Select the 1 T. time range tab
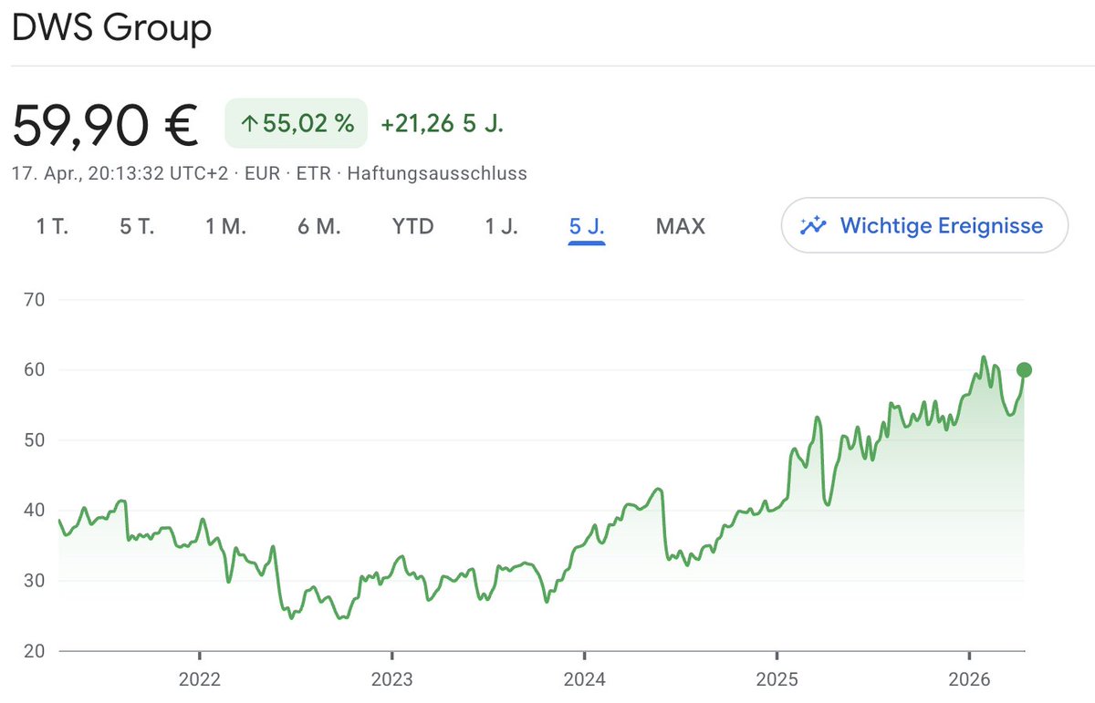The image size is (1095, 703). coord(53,226)
